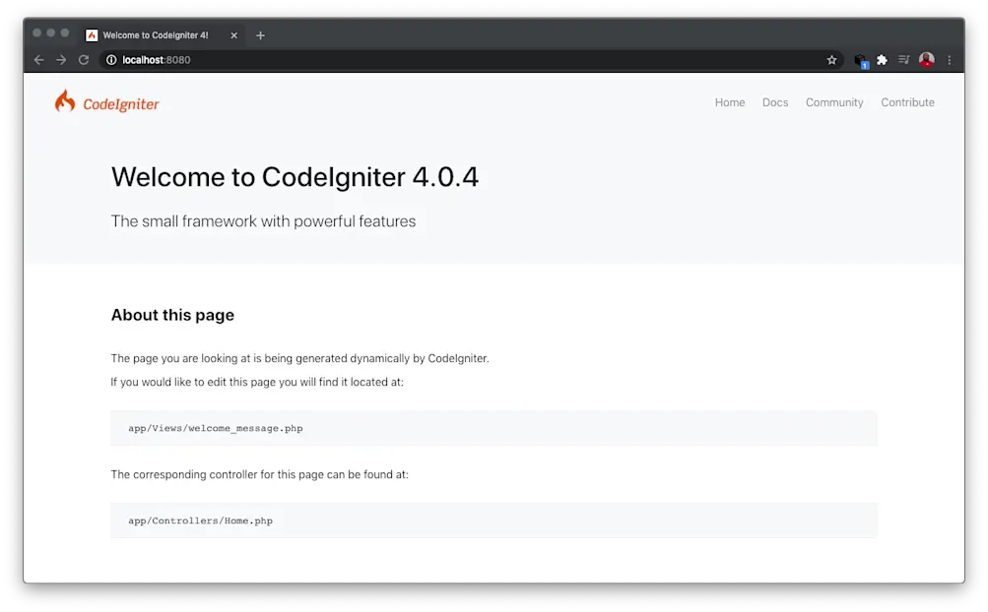Click the localhost:8080 address bar
This screenshot has height=612, width=988.
158,59
